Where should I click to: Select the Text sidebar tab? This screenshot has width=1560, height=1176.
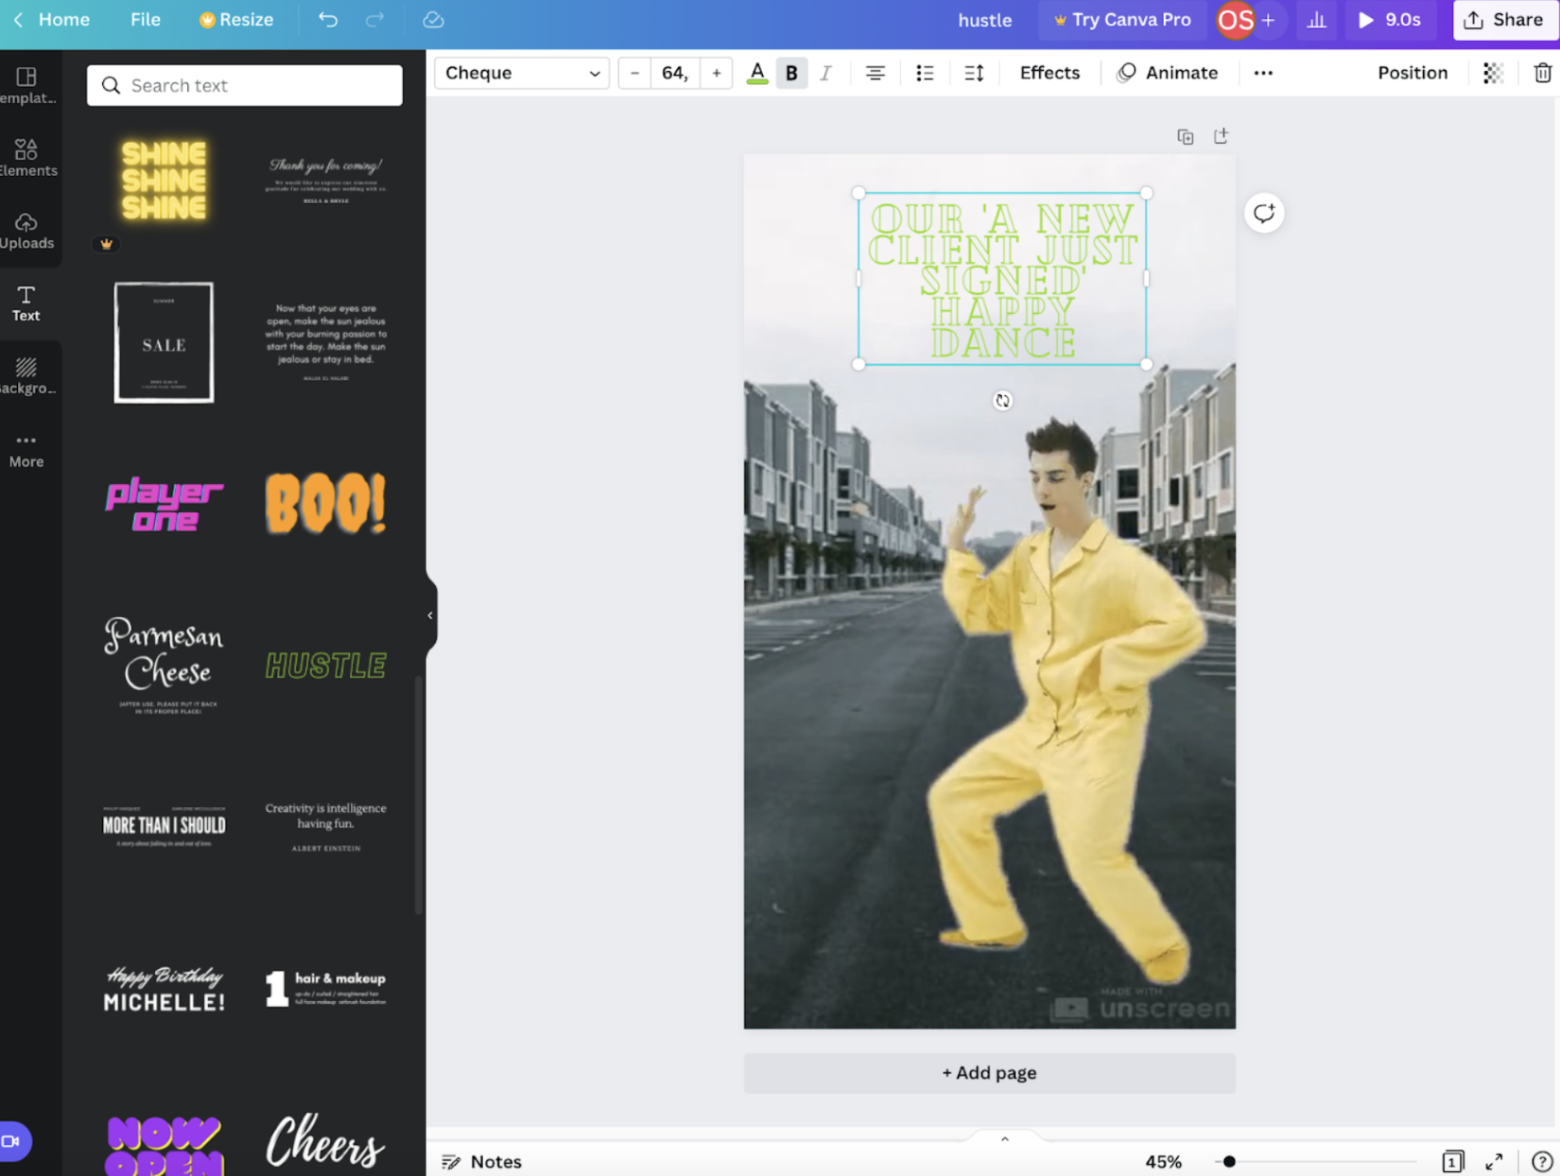26,303
